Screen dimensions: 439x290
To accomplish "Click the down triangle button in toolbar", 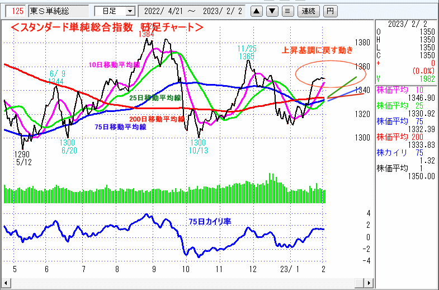I will (x=271, y=11).
